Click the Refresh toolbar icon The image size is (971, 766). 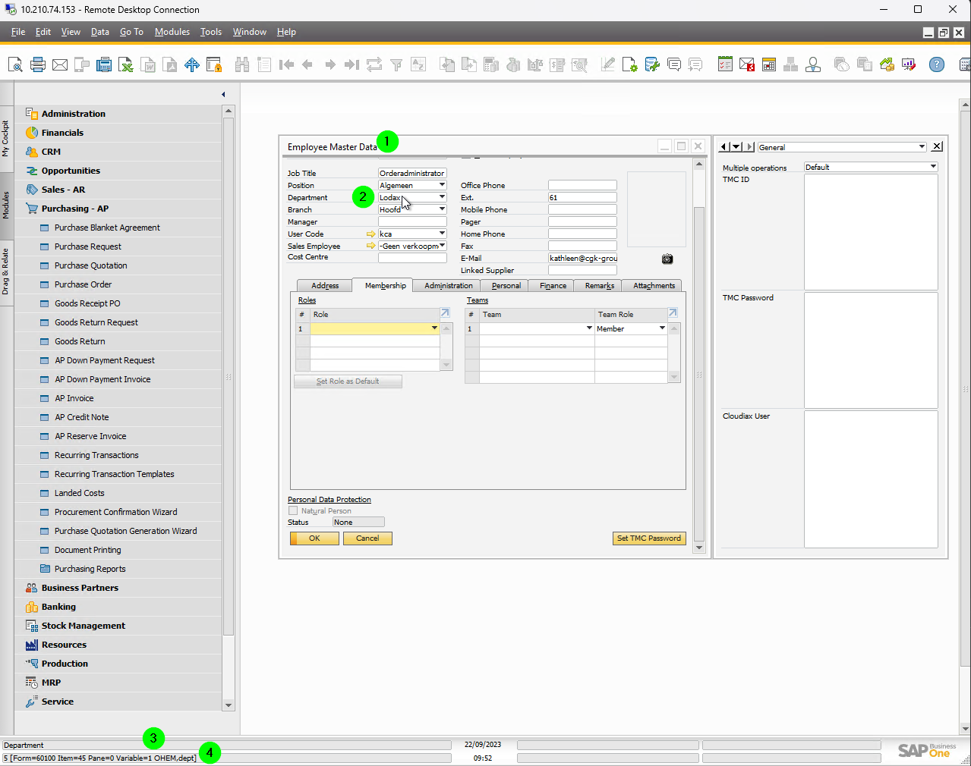(374, 64)
